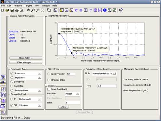Viewport: 161px width, 121px height.
Task: Choose the Bandpass response type
Action: click(12, 82)
